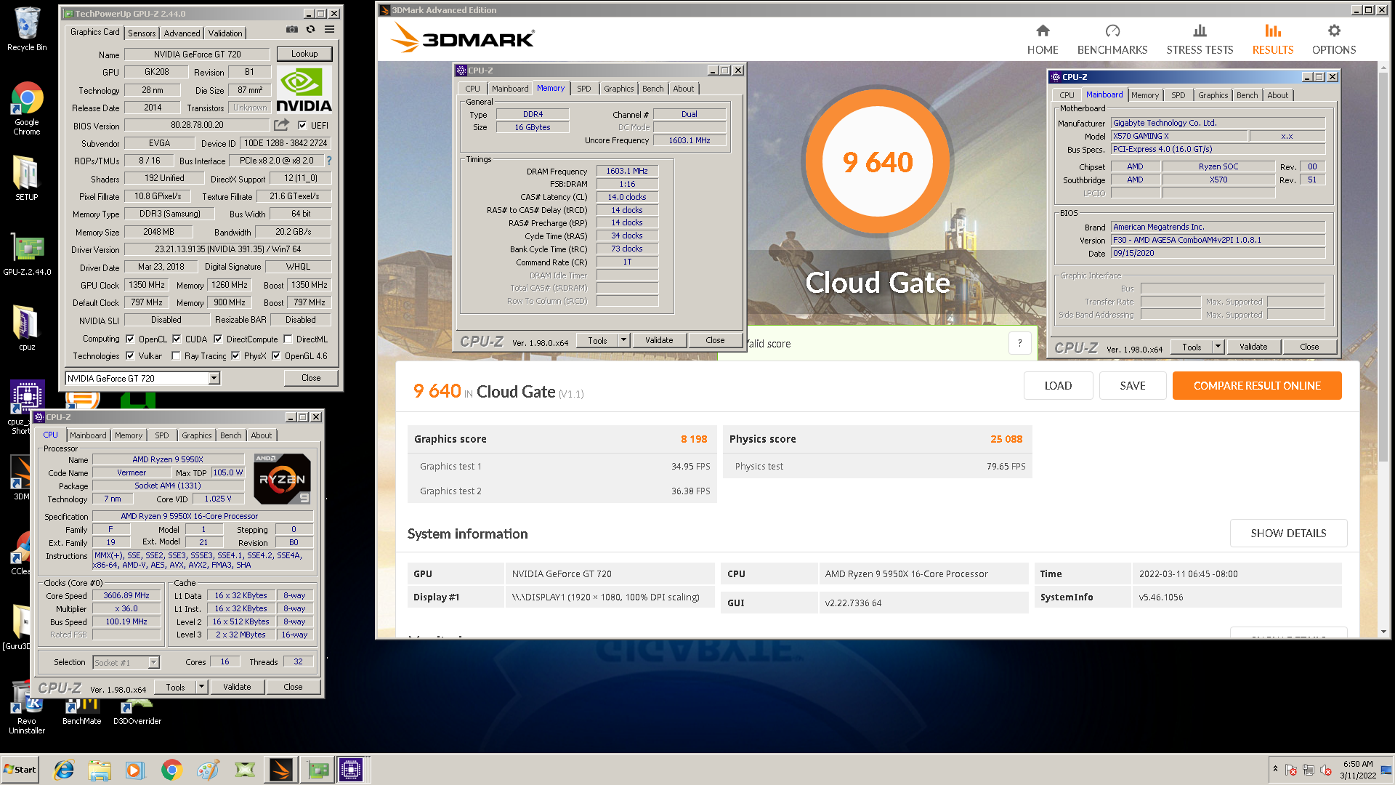Toggle the UEFI checkbox in GPU-Z
Image resolution: width=1395 pixels, height=785 pixels.
(302, 125)
